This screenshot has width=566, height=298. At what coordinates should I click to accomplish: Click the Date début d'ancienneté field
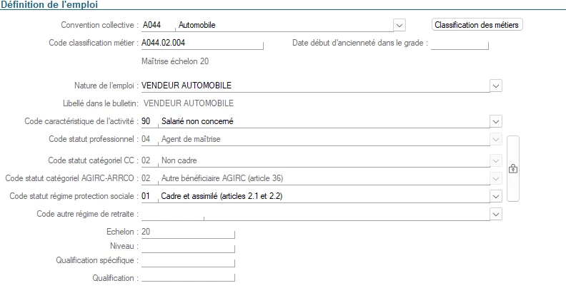460,43
